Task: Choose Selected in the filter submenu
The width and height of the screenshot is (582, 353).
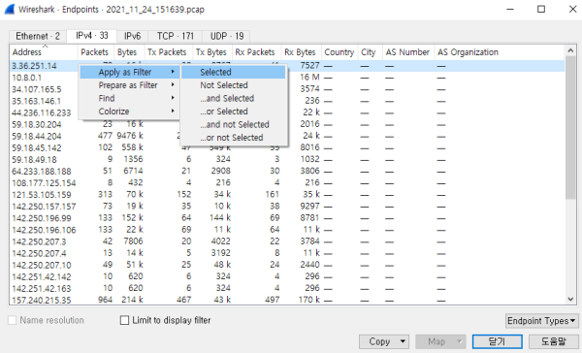Action: (x=234, y=72)
